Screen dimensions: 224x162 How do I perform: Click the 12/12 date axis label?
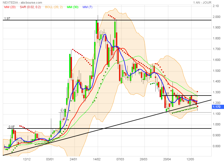(27, 159)
